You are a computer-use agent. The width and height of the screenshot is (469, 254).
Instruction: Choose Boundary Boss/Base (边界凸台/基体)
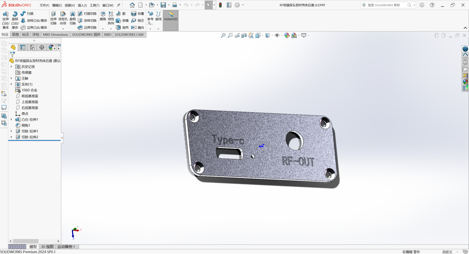click(x=34, y=27)
